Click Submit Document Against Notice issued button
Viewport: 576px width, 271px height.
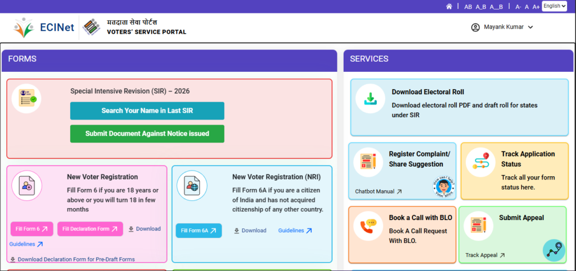tap(147, 134)
